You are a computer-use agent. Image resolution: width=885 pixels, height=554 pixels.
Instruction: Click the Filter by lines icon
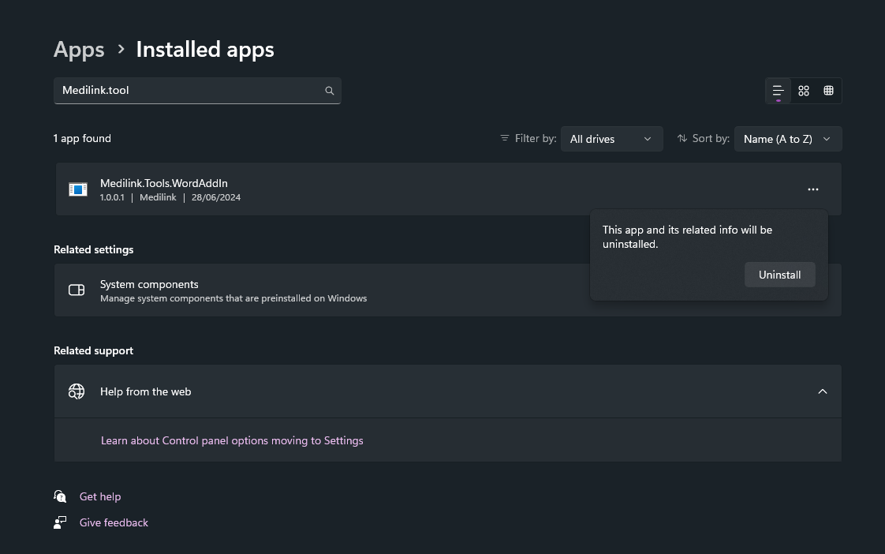tap(505, 138)
